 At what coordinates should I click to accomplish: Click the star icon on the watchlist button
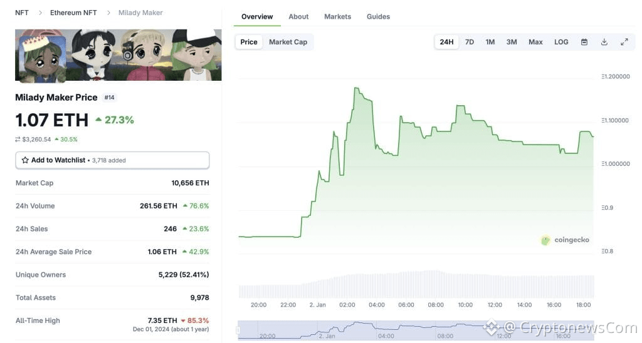[25, 160]
